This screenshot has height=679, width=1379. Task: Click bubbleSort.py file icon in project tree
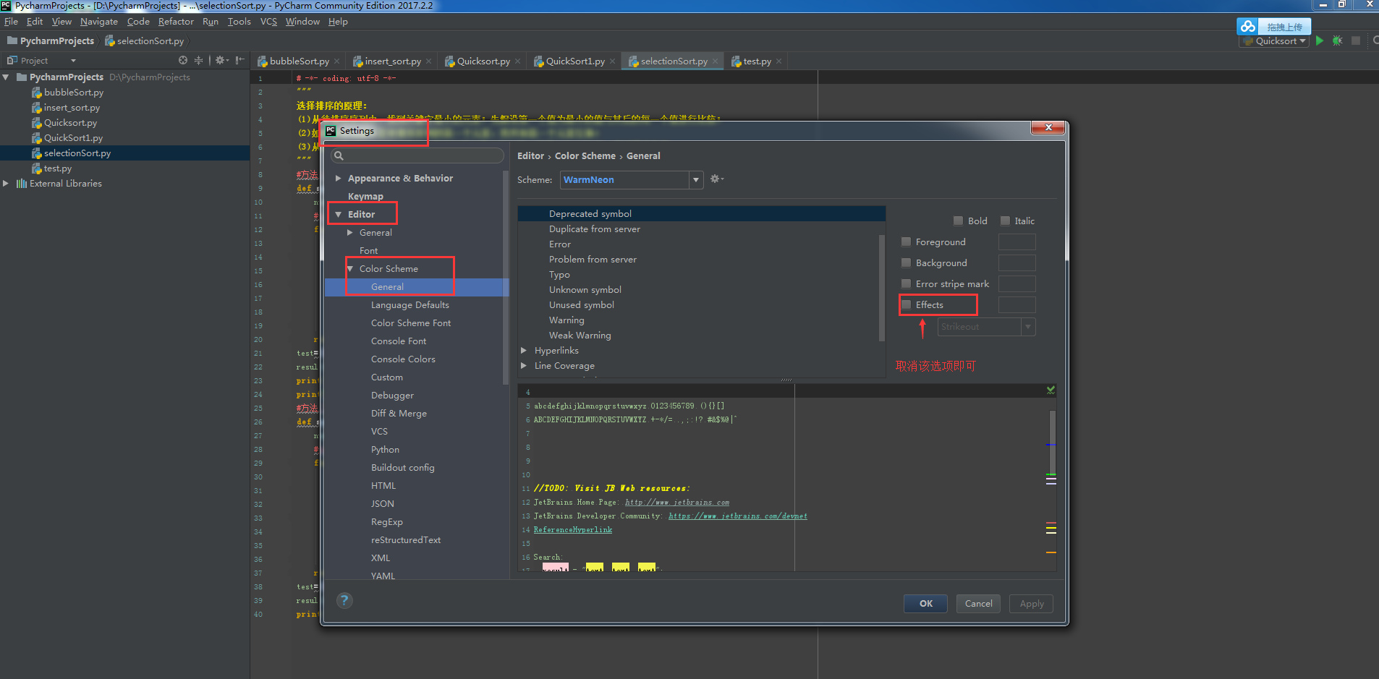point(36,93)
